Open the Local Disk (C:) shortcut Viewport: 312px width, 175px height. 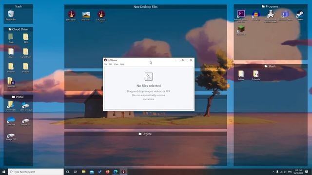click(x=26, y=106)
